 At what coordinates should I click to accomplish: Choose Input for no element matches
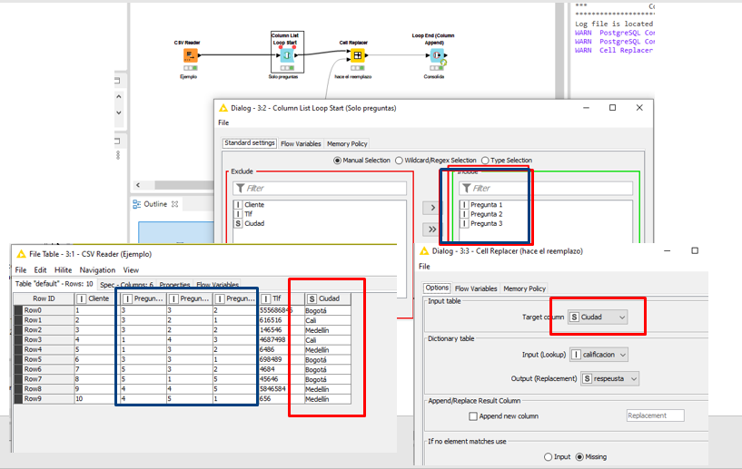[548, 457]
